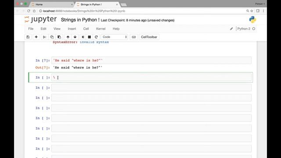Cut the selected cell with the scissors icon
This screenshot has height=158, width=281.
tap(44, 37)
